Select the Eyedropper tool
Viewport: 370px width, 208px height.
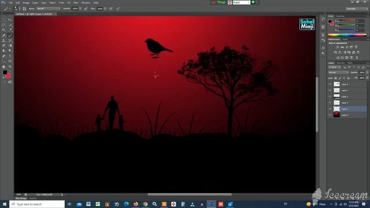pos(10,30)
